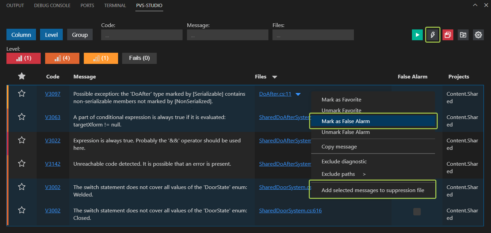491x233 pixels.
Task: Expand the Files column sort dropdown arrow
Action: (x=275, y=77)
